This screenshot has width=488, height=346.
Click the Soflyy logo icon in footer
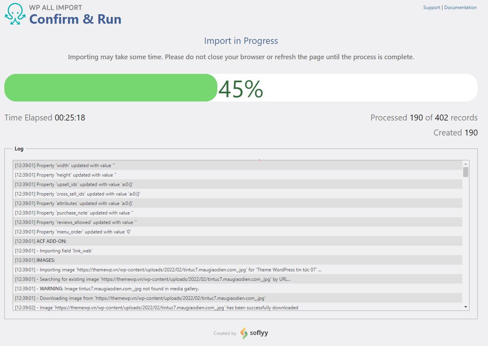coord(244,333)
